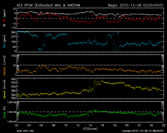
Task: Click the '90' tick on Phi axis
Action: click(14, 47)
